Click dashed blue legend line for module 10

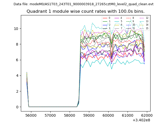128,25
